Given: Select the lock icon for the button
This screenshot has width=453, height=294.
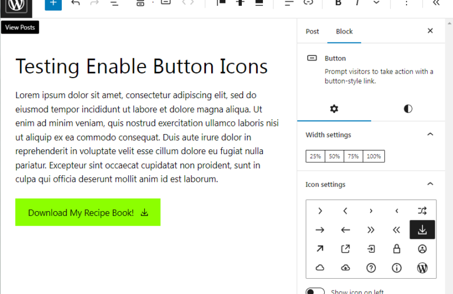Looking at the screenshot, I should [397, 249].
